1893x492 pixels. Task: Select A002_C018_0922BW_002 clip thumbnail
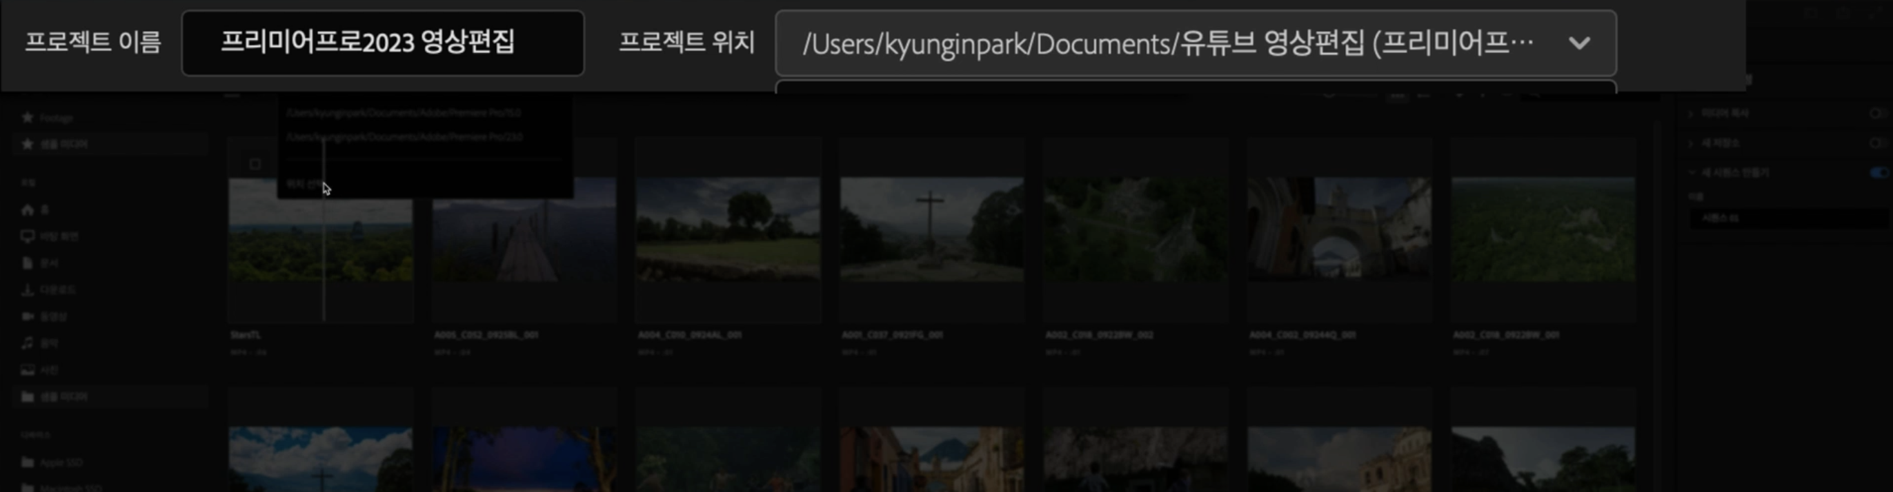point(1136,229)
